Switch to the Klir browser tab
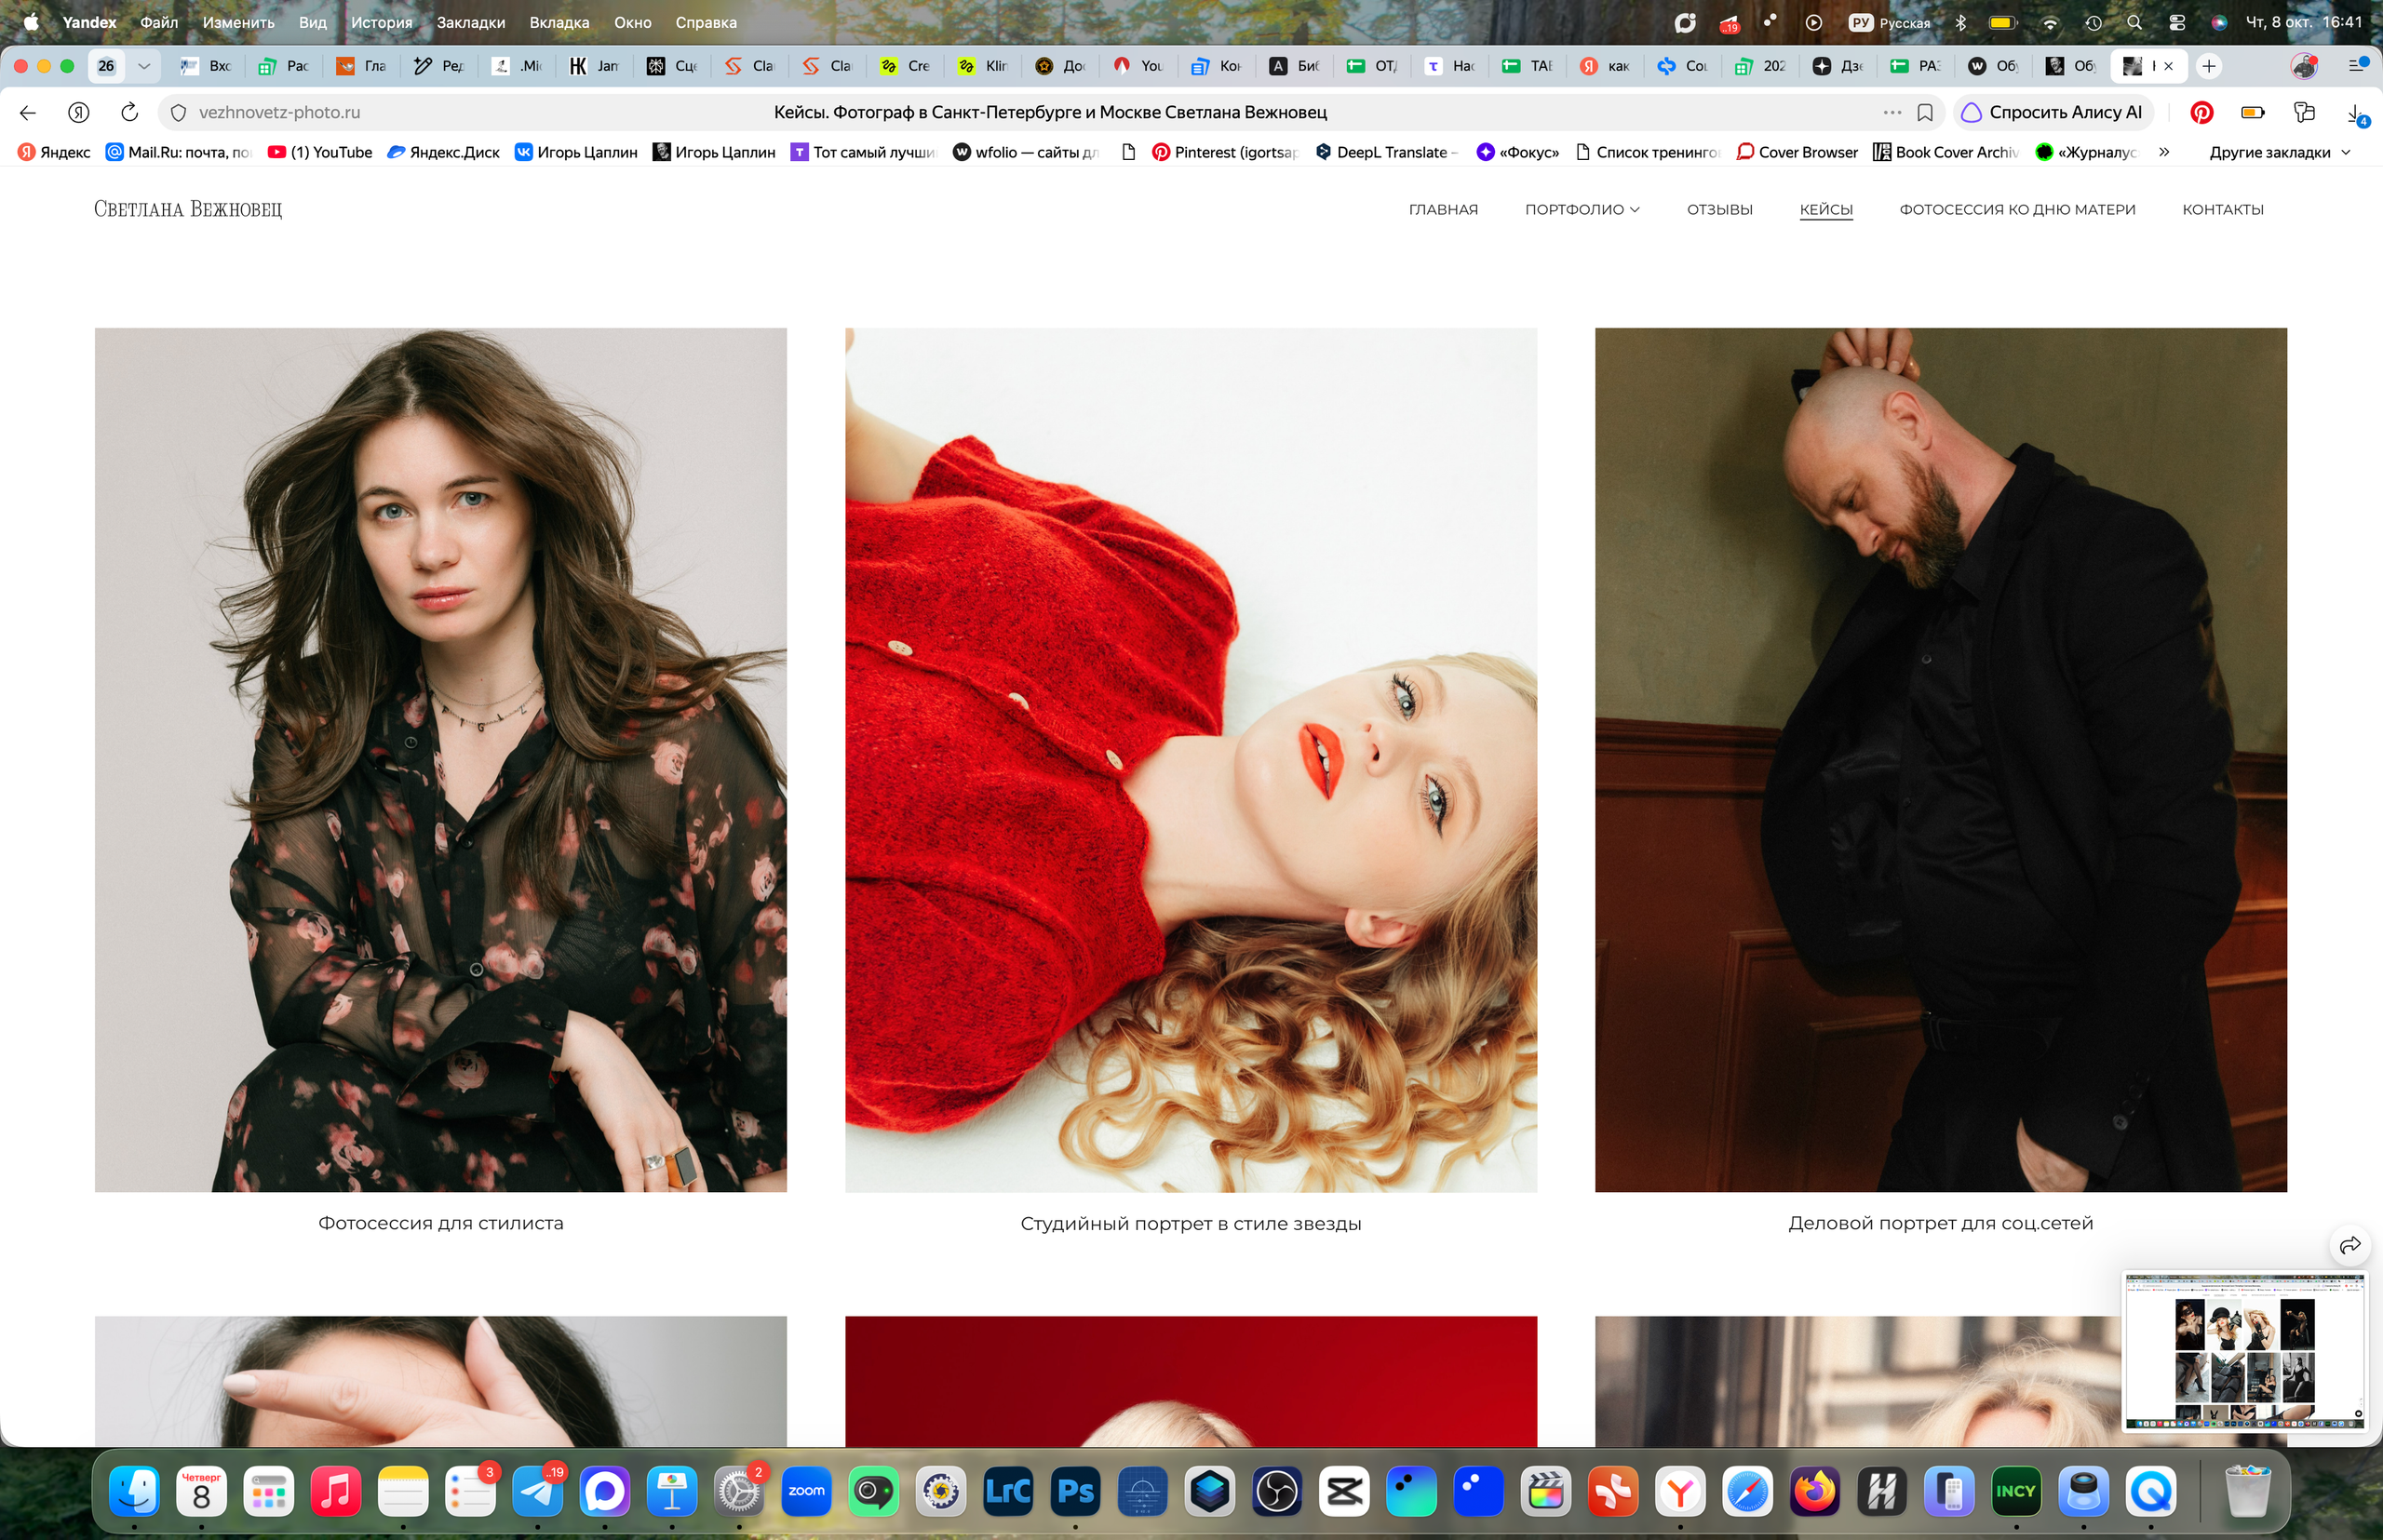Image resolution: width=2383 pixels, height=1540 pixels. pos(983,66)
